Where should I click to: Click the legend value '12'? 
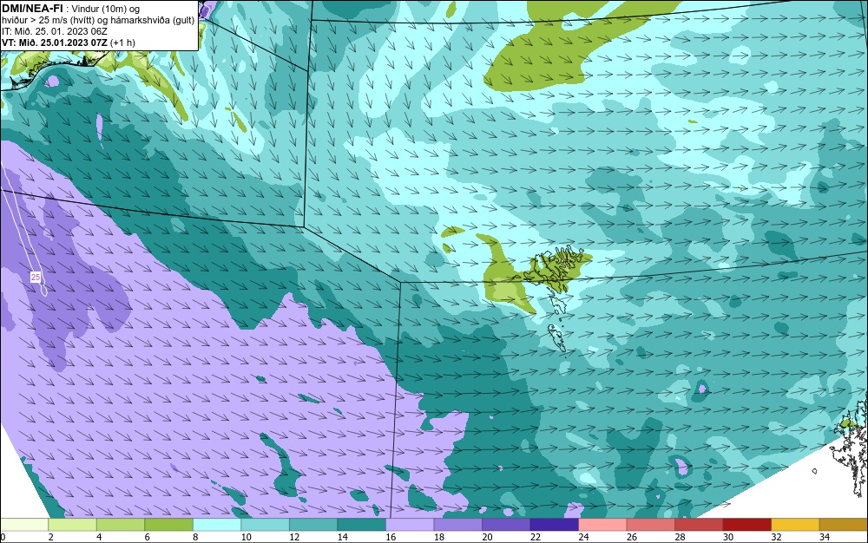[x=294, y=537]
